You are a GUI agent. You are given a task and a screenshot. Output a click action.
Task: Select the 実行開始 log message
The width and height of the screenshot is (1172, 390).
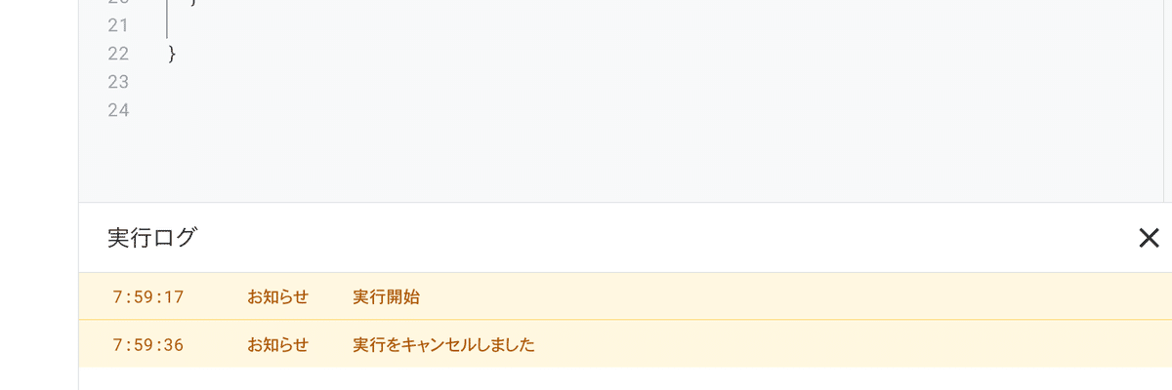click(x=386, y=296)
